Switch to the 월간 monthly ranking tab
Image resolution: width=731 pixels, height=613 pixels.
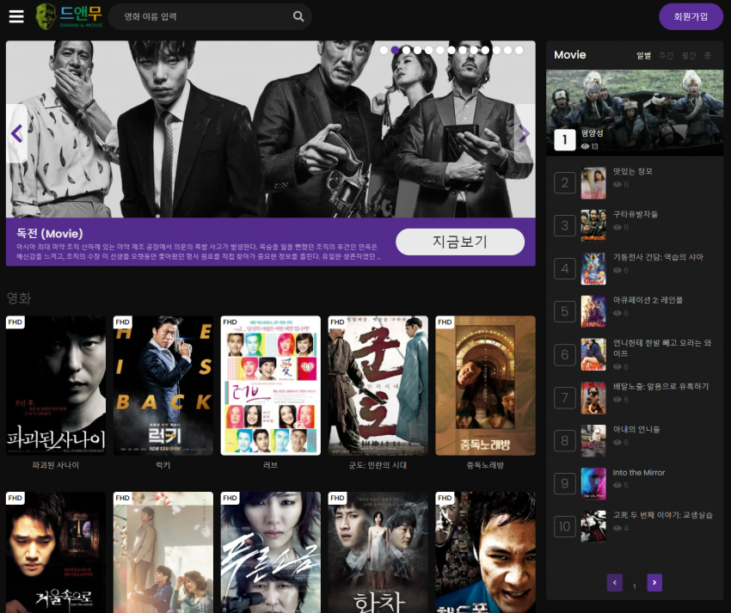coord(689,56)
